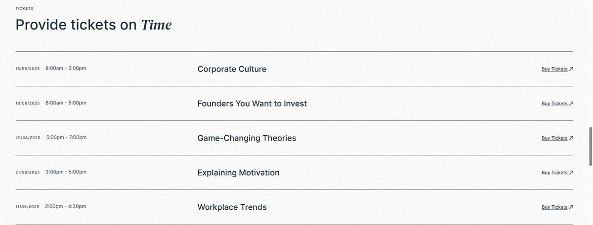Open the Corporate Culture event title
Screen dimensions: 593x225
pyautogui.click(x=232, y=69)
